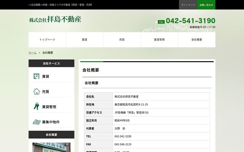Click the 賃貸 floor plan icon in sidebar
The image size is (244, 152).
(37, 76)
